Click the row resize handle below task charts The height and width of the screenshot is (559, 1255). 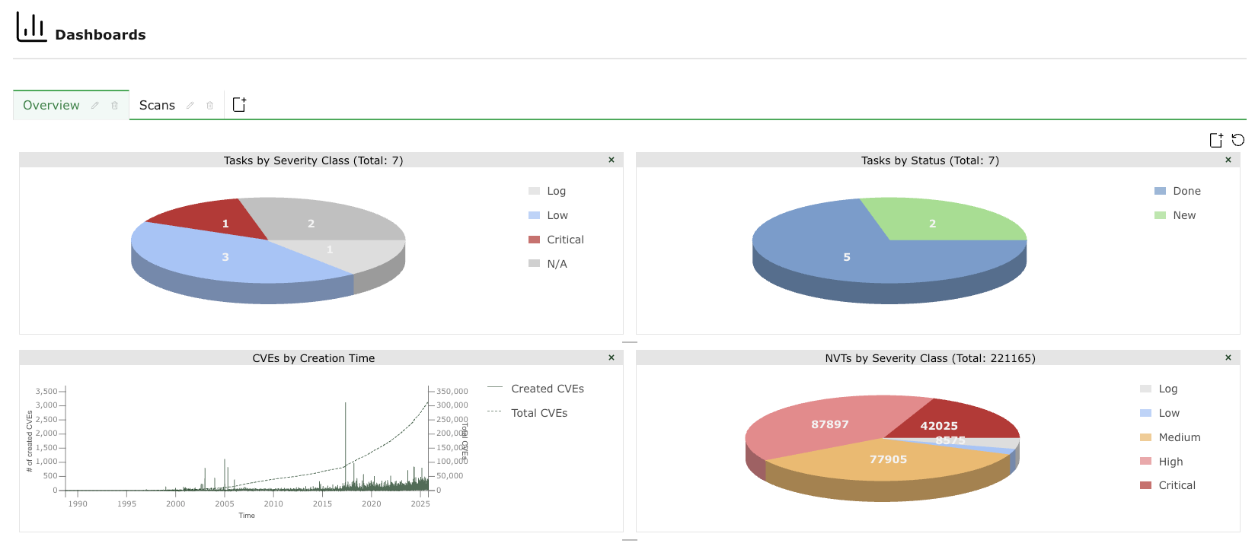629,343
